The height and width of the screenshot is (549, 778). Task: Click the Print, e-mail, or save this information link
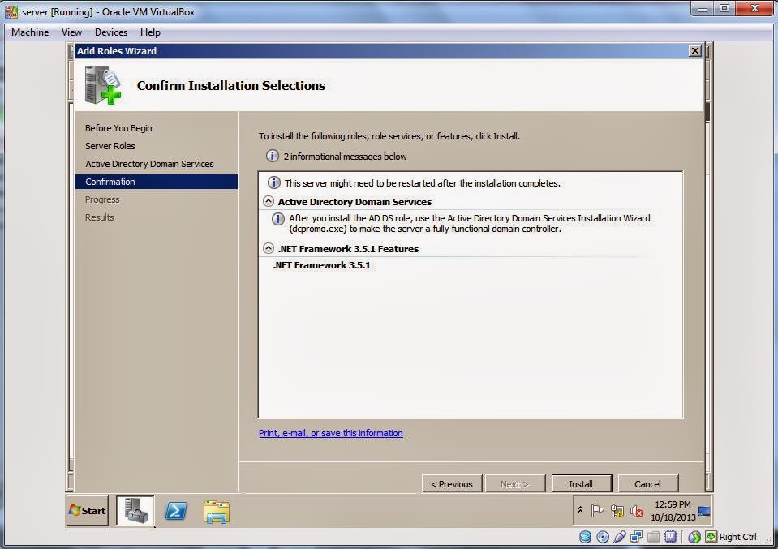[330, 433]
